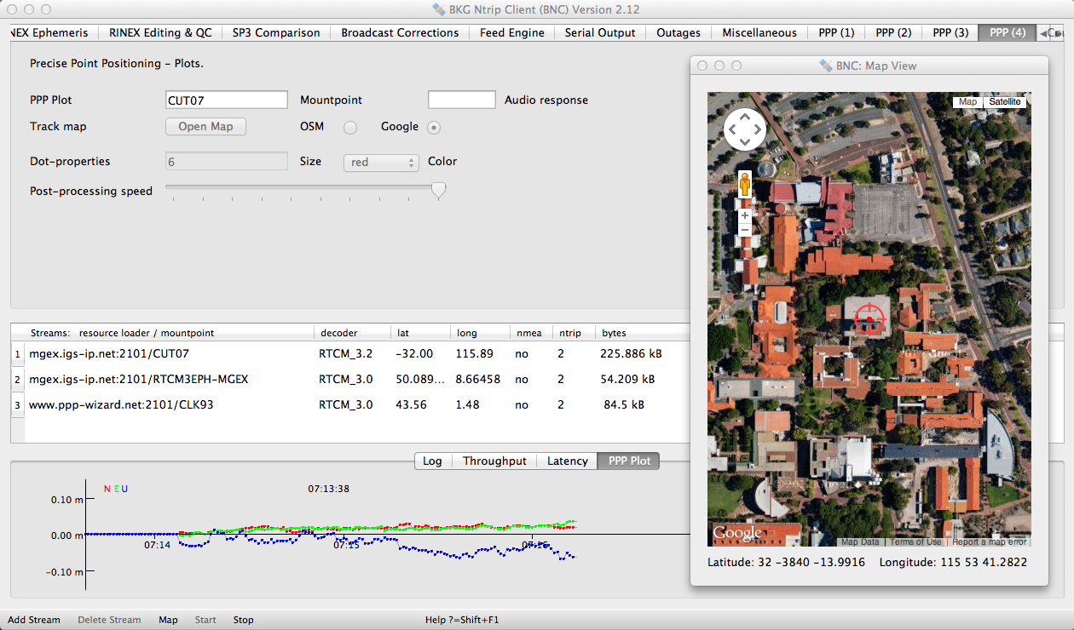Show the Throughput tab
The width and height of the screenshot is (1074, 630).
(494, 461)
